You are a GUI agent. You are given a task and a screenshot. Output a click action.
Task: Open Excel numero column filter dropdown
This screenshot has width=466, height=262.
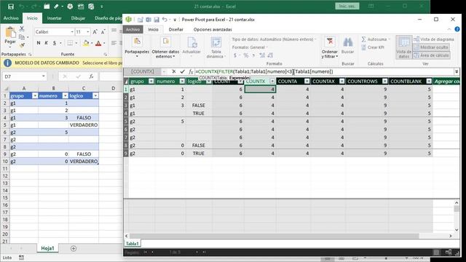65,95
